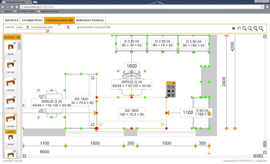Duplicate the selected item via copy icon

169,95
